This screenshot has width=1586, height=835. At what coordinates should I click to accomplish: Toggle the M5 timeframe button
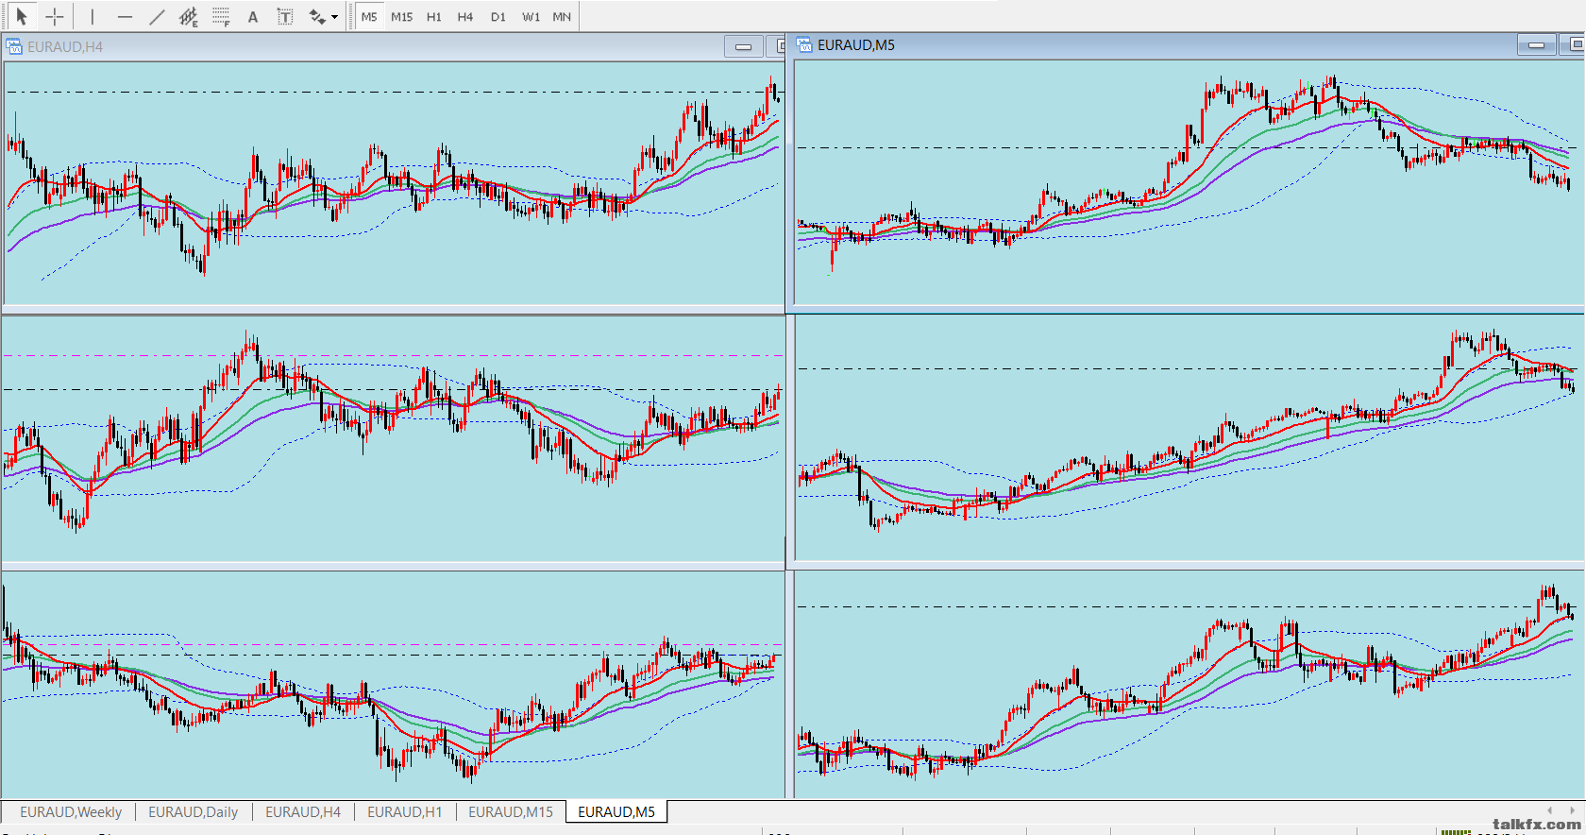pyautogui.click(x=369, y=17)
